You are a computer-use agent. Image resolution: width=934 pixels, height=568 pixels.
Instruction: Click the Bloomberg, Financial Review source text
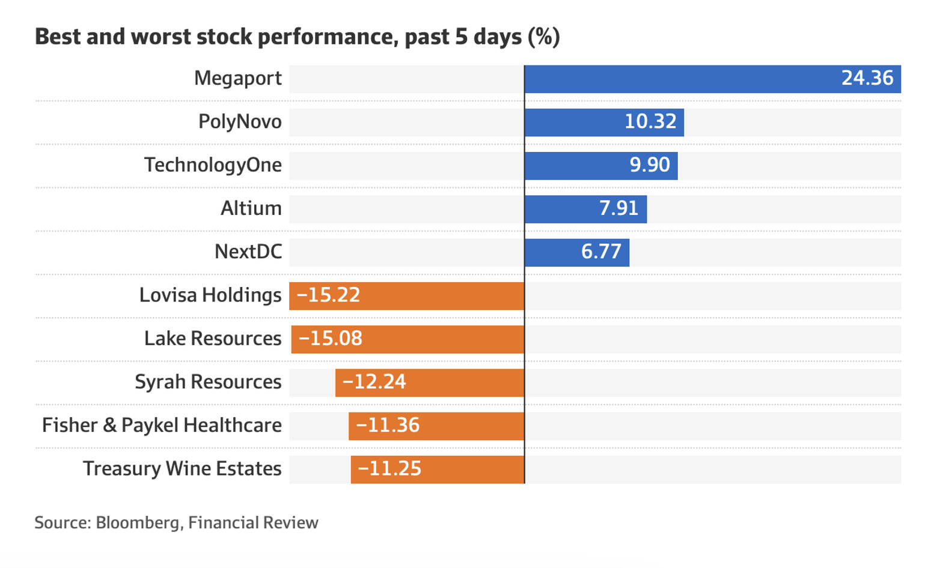[176, 522]
